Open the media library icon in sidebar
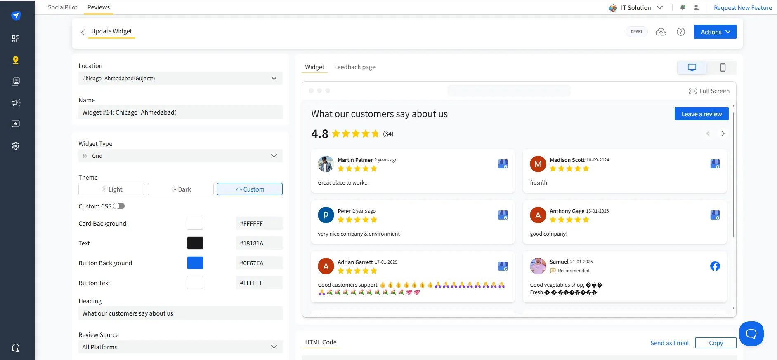This screenshot has width=777, height=360. click(x=16, y=82)
